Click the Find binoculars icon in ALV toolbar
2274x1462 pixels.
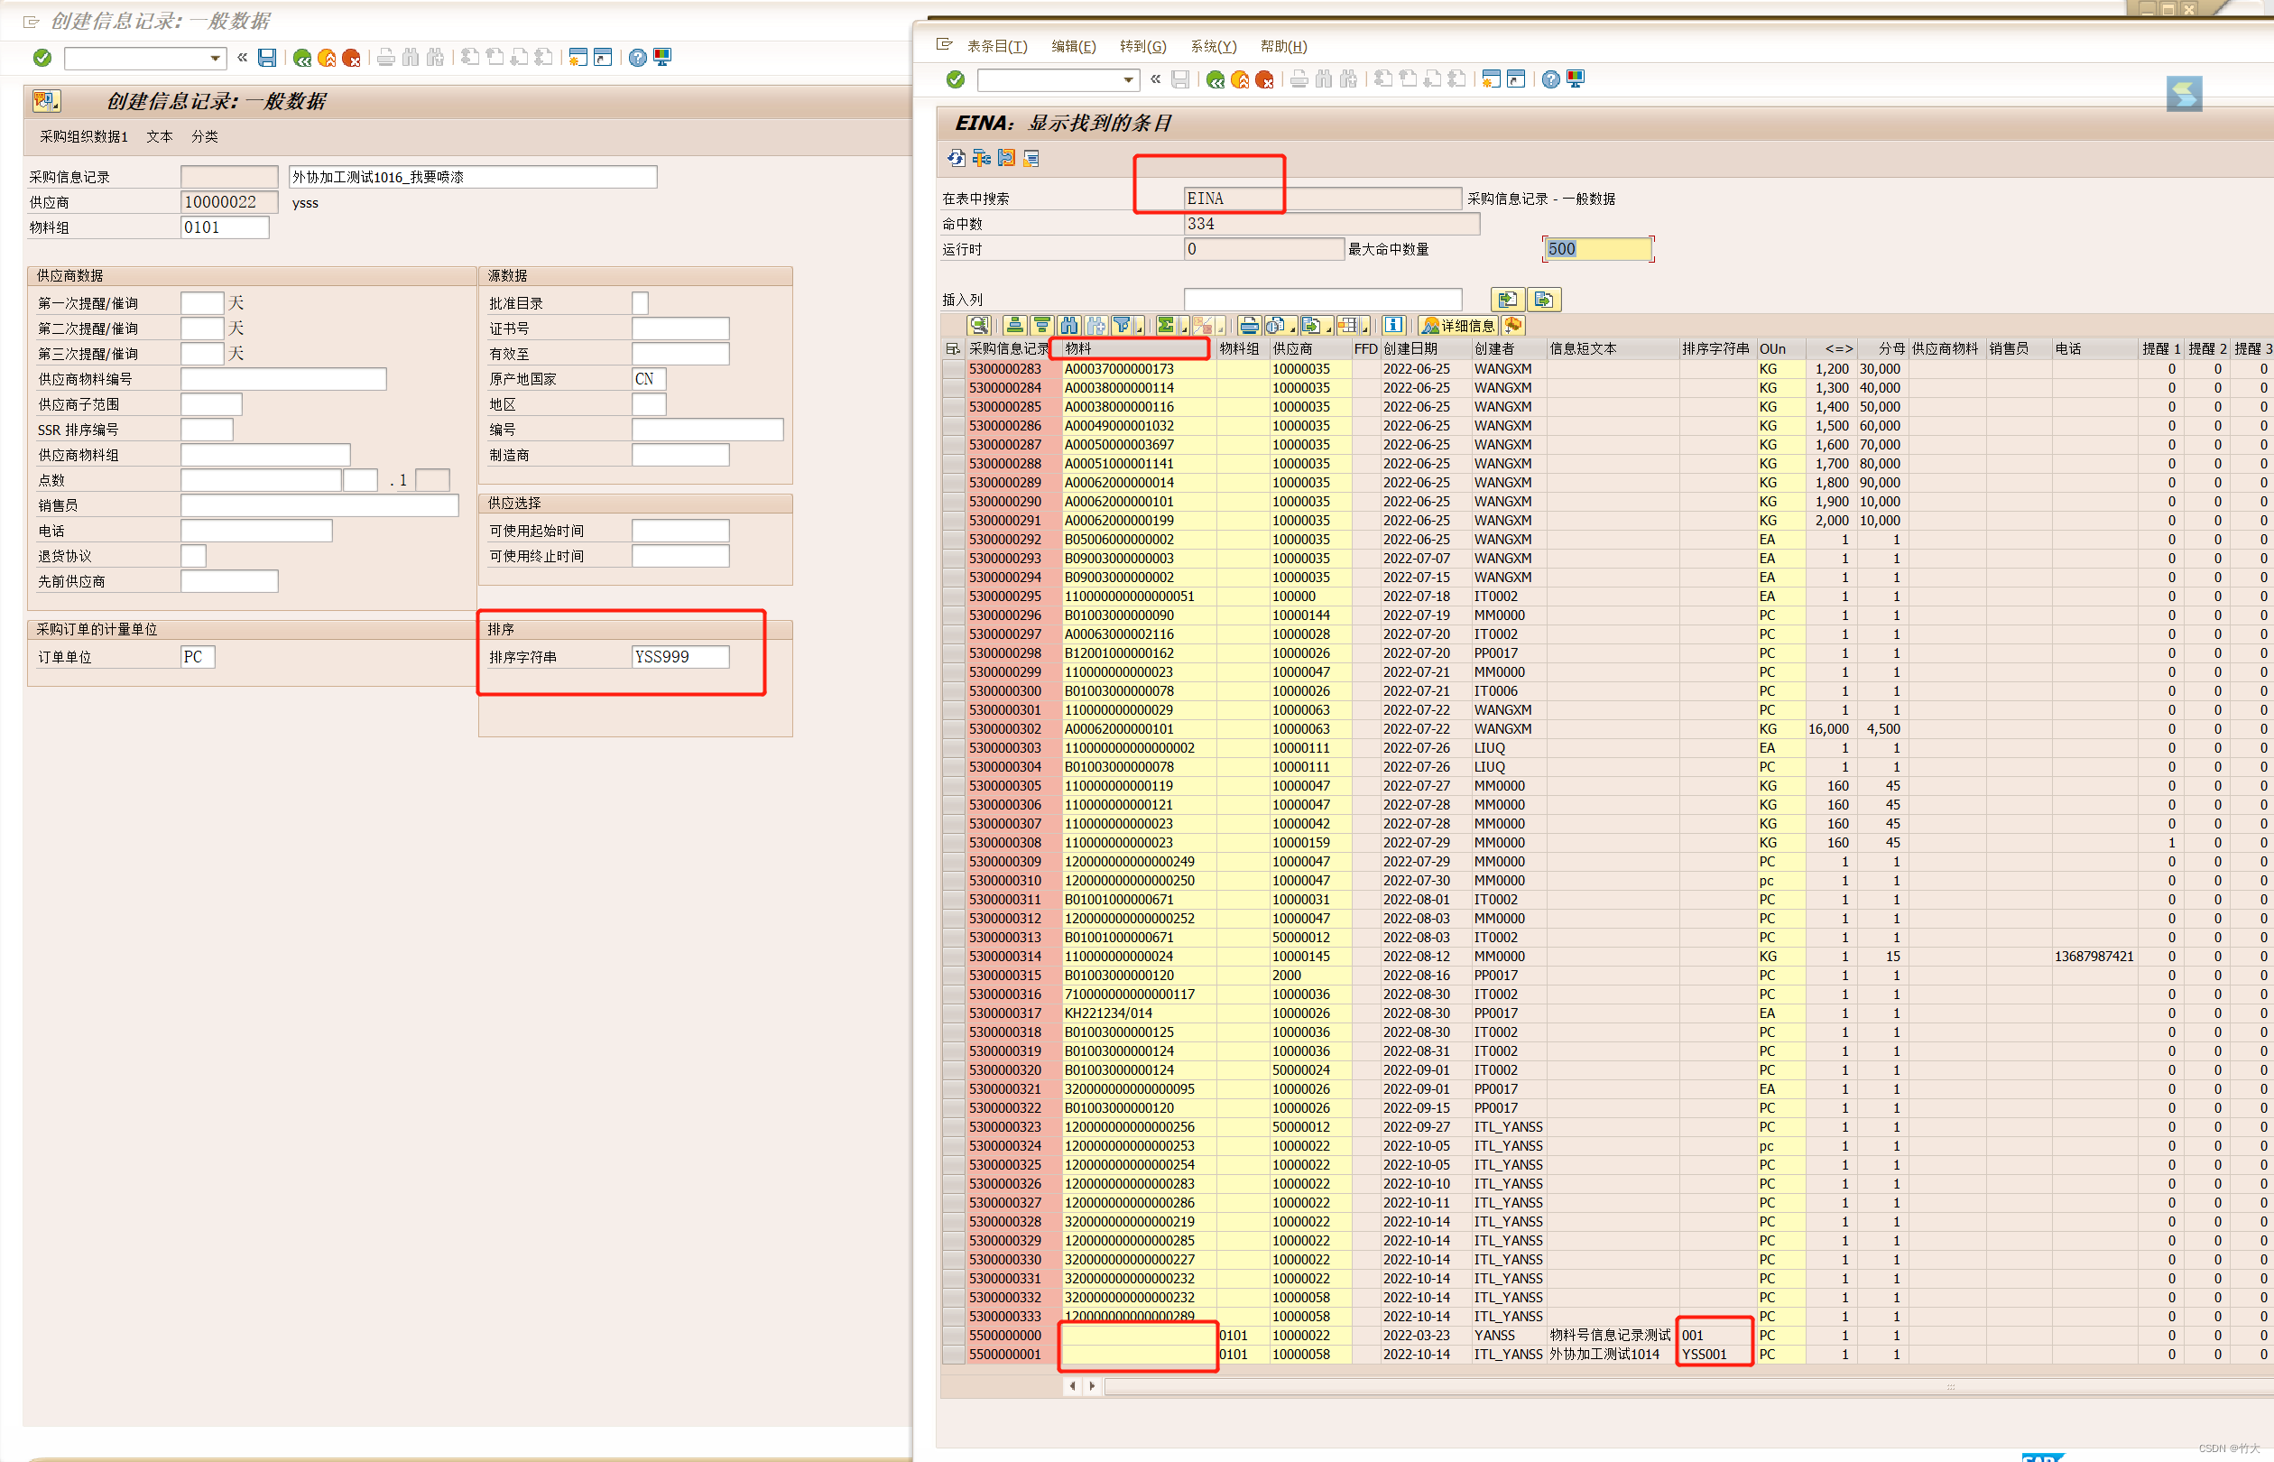[1069, 326]
